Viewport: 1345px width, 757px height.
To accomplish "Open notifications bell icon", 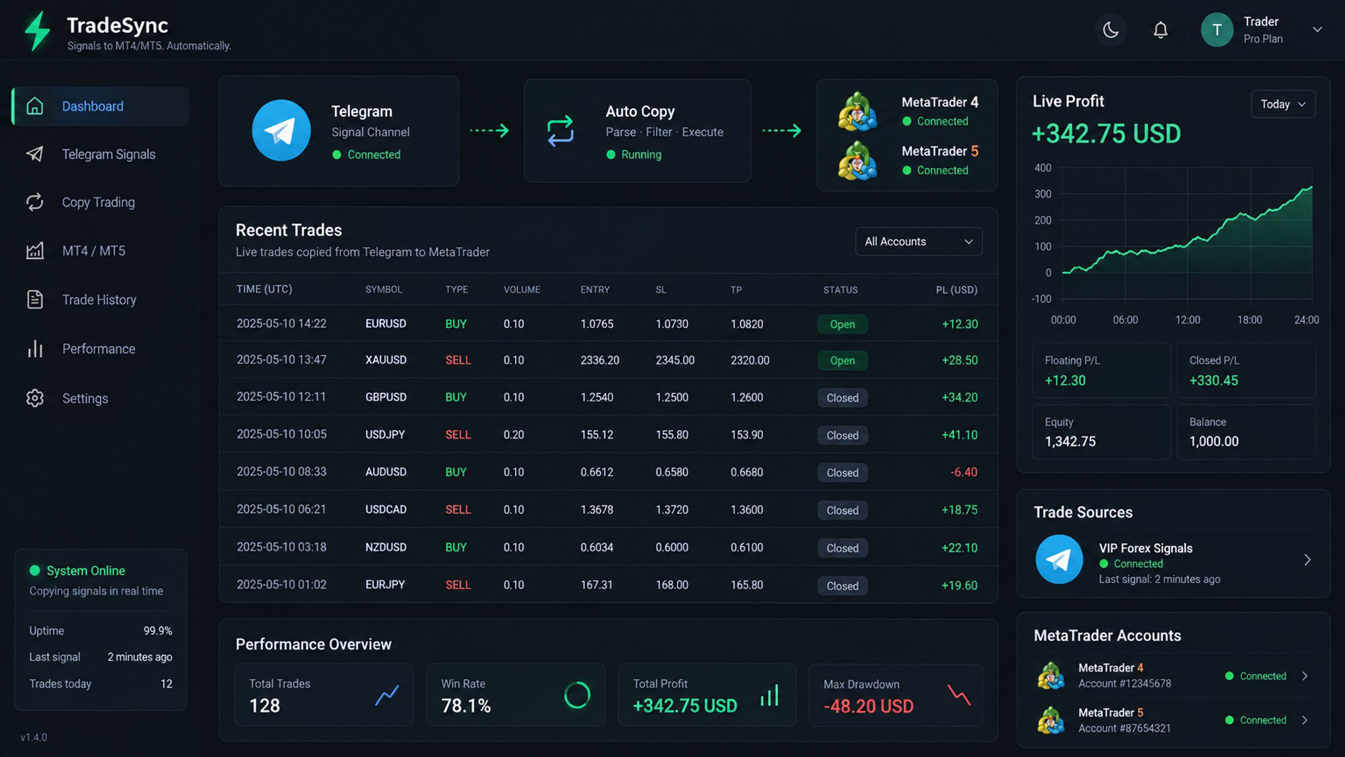I will point(1161,30).
